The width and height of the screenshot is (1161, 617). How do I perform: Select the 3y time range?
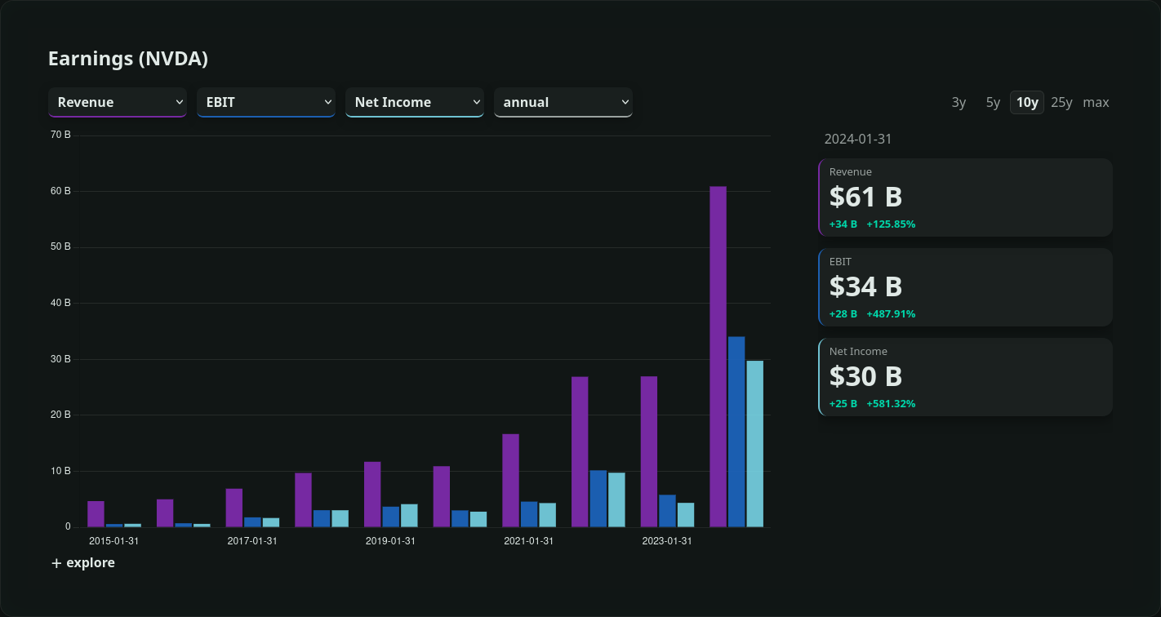pos(959,102)
